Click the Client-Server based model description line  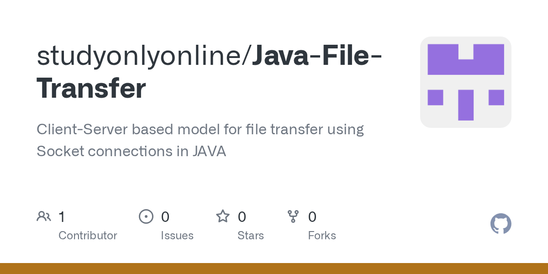coord(200,130)
